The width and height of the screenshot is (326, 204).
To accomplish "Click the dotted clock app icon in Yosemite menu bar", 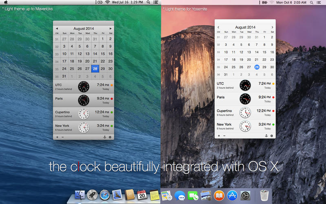I will [260, 2].
